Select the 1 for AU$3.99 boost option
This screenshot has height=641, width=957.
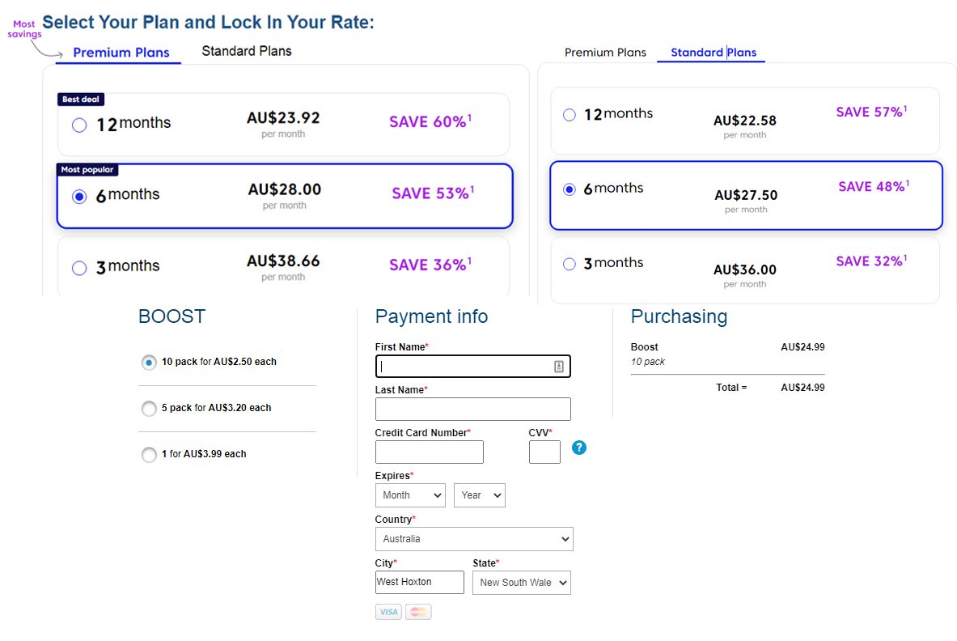pyautogui.click(x=149, y=455)
